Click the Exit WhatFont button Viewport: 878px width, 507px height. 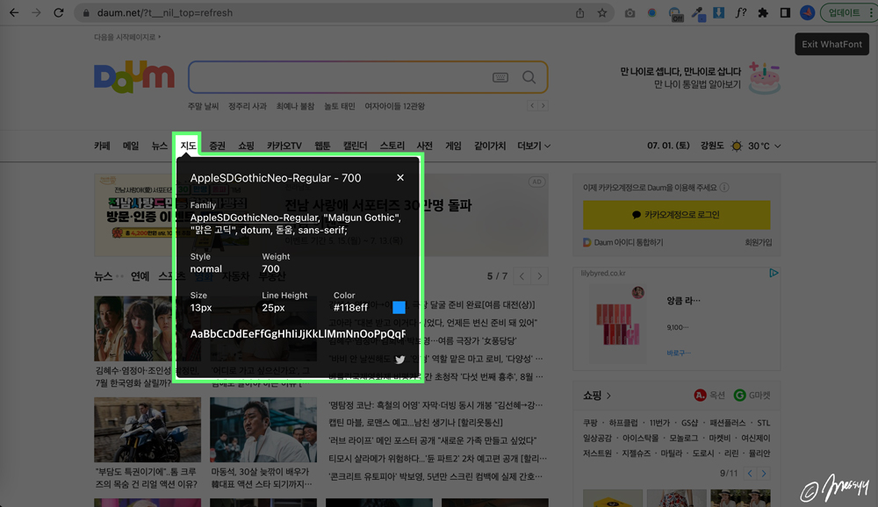pyautogui.click(x=831, y=44)
